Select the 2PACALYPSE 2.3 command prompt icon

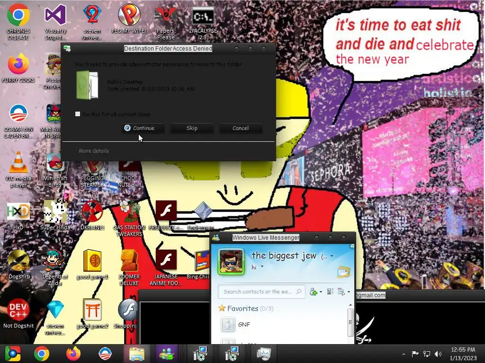(x=203, y=22)
